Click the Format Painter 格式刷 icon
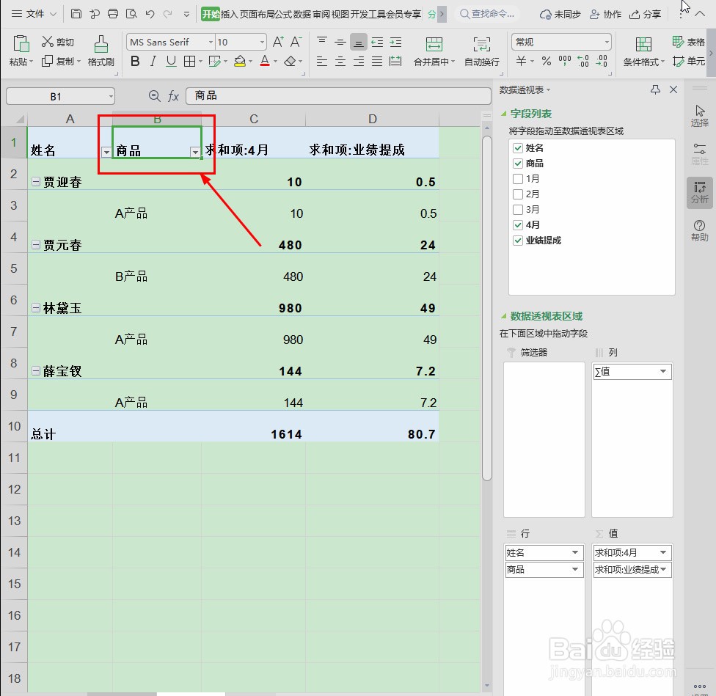 101,51
